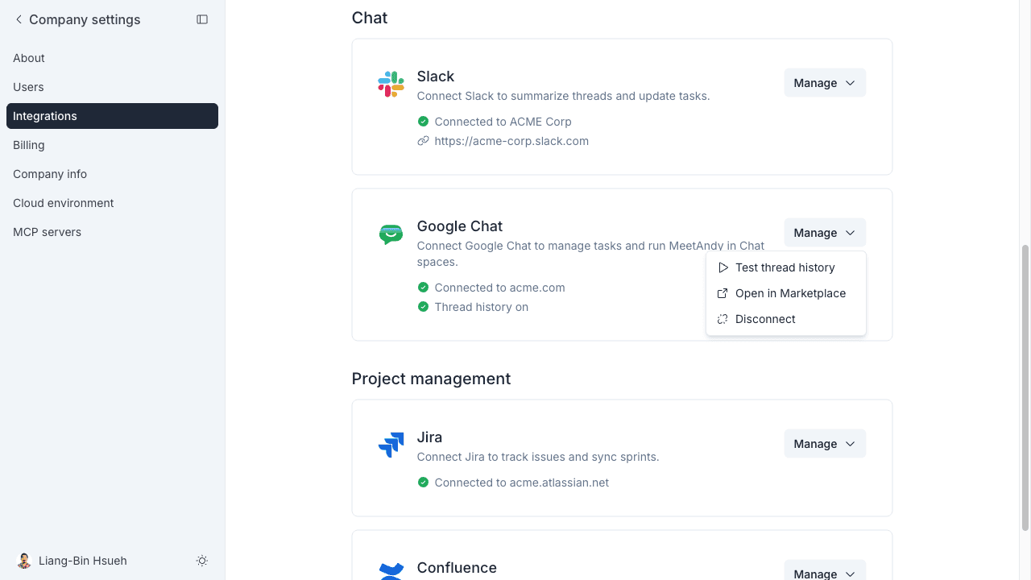Click the Google Chat integration title
1031x580 pixels.
460,226
